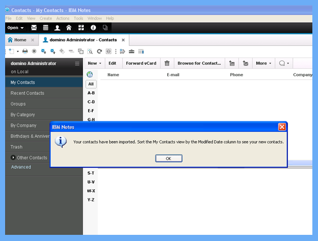
Task: Sort by the Name column header
Action: tap(113, 75)
